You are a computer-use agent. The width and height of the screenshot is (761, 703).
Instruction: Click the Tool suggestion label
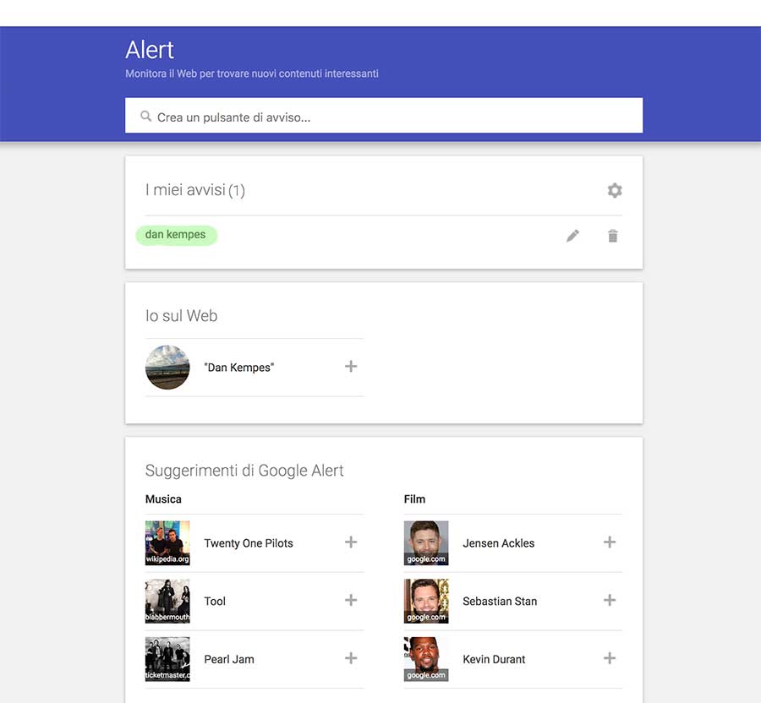tap(215, 602)
